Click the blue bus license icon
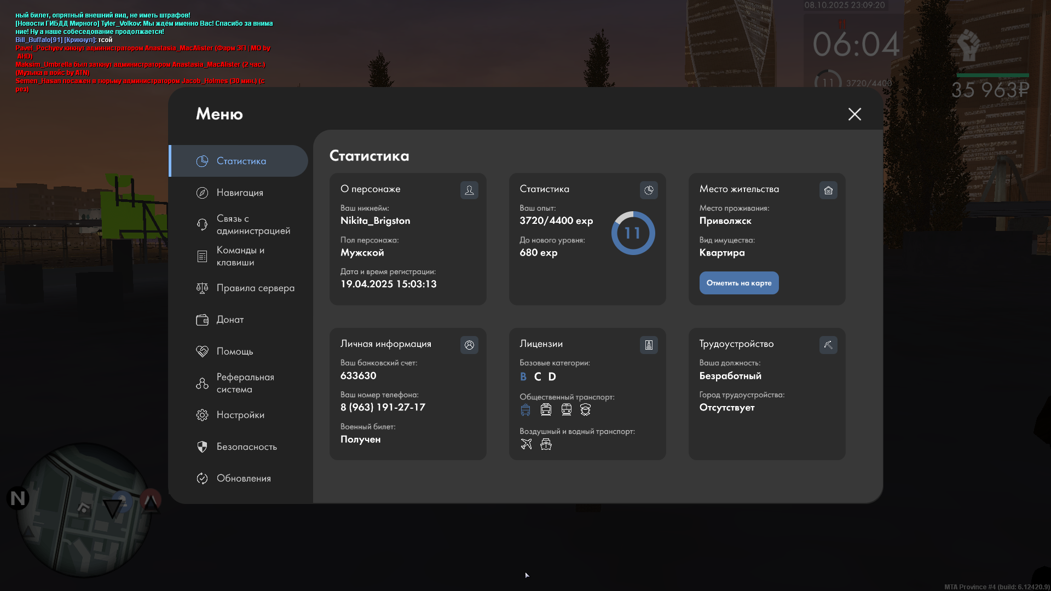The image size is (1051, 591). pos(525,410)
